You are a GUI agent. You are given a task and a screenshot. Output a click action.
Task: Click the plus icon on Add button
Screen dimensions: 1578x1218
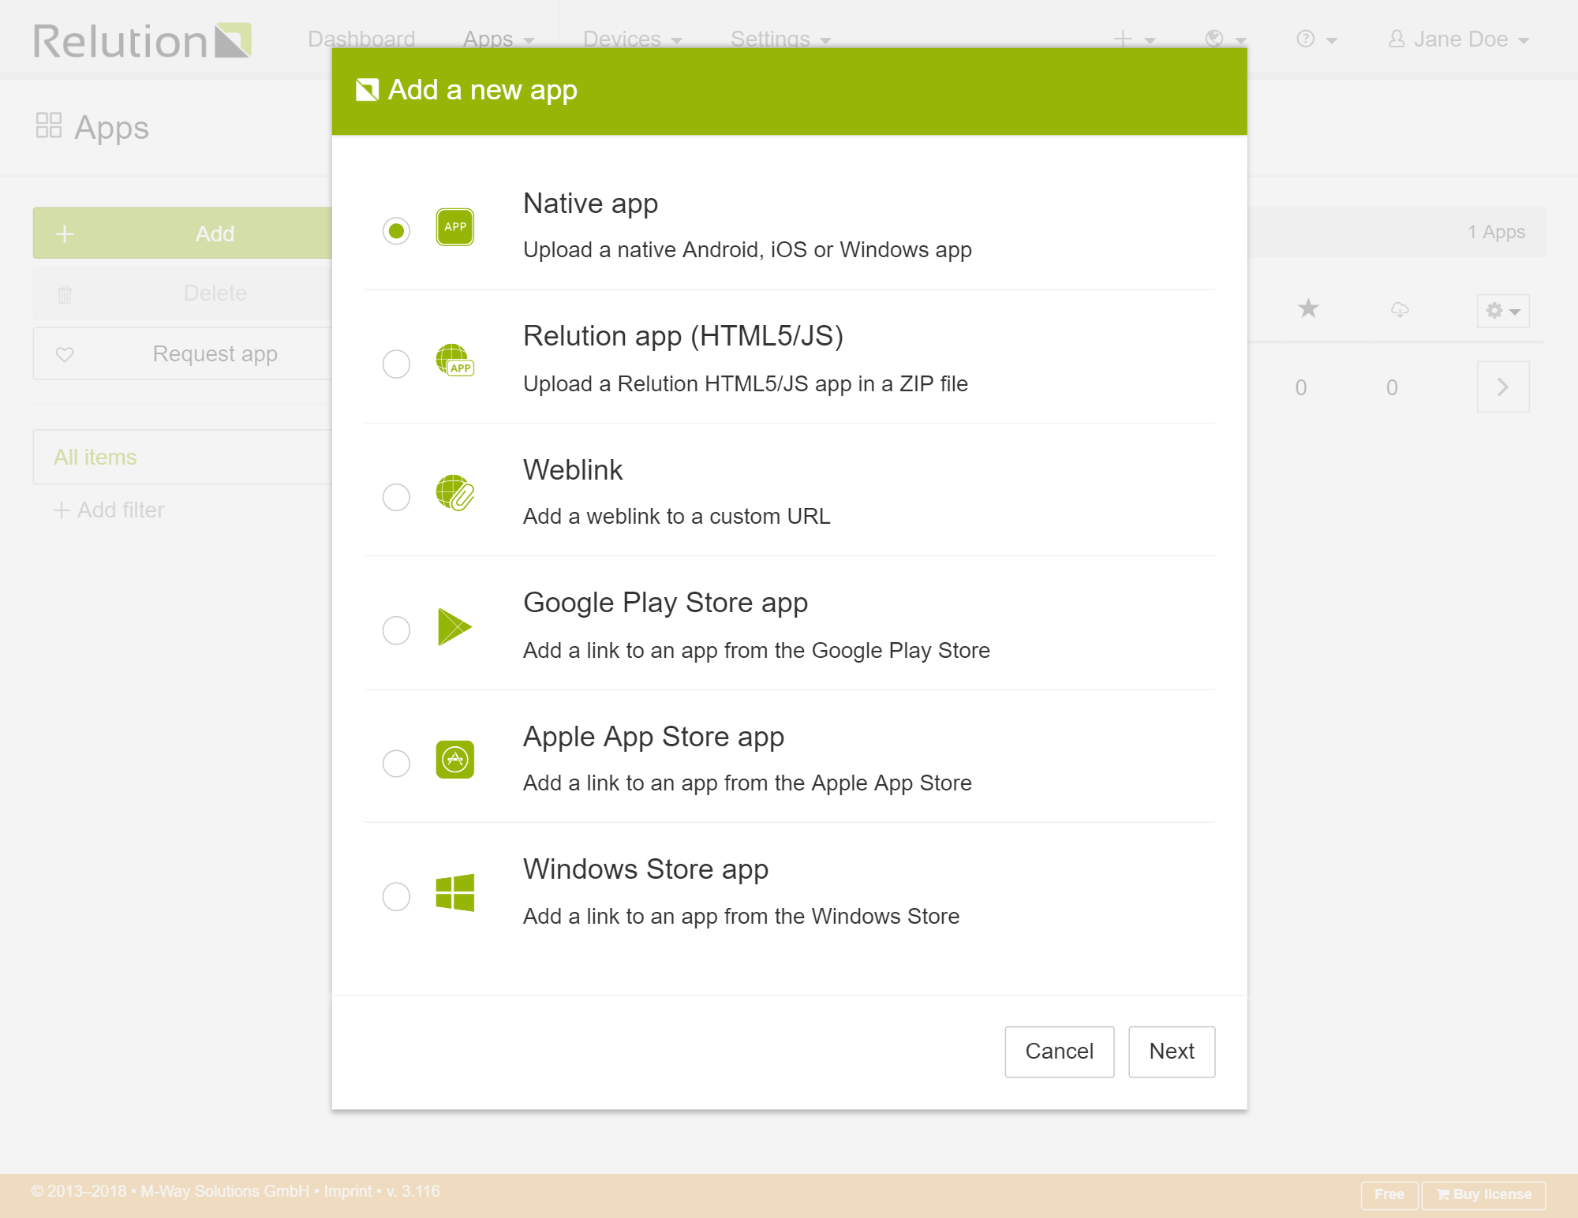(65, 234)
